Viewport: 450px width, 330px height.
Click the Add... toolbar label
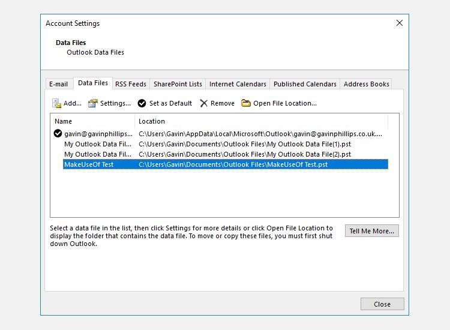(x=73, y=103)
